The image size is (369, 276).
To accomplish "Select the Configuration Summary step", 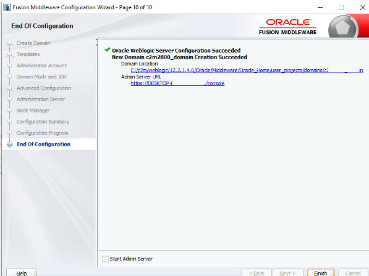I will (43, 122).
